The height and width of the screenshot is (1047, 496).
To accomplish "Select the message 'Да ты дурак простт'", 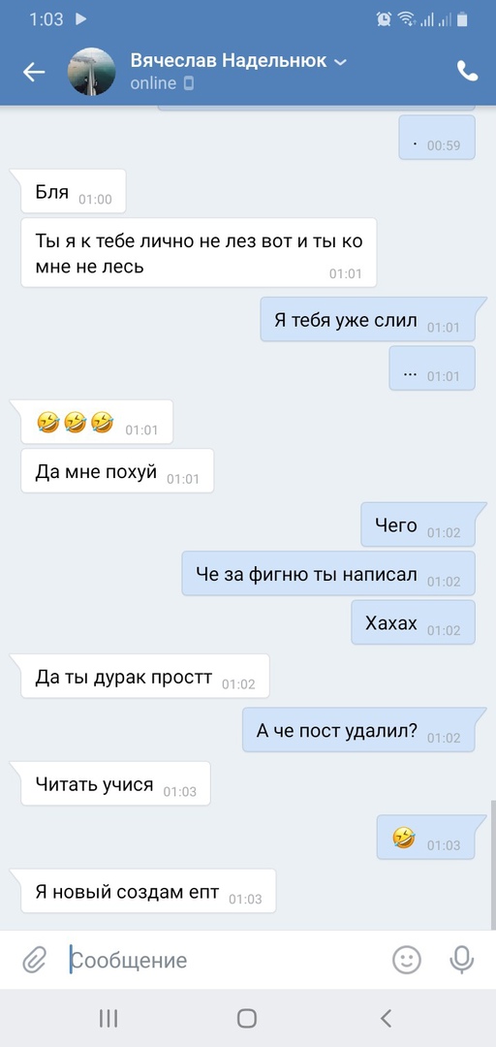I will click(x=145, y=676).
